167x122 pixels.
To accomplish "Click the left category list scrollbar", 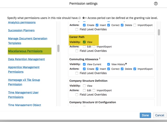I will 58,49.
